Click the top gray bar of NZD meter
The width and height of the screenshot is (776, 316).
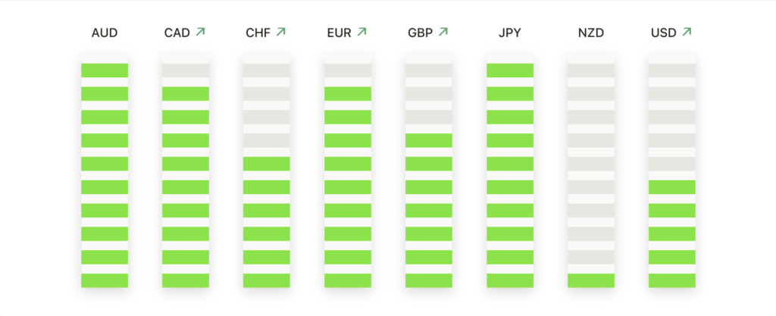point(591,70)
